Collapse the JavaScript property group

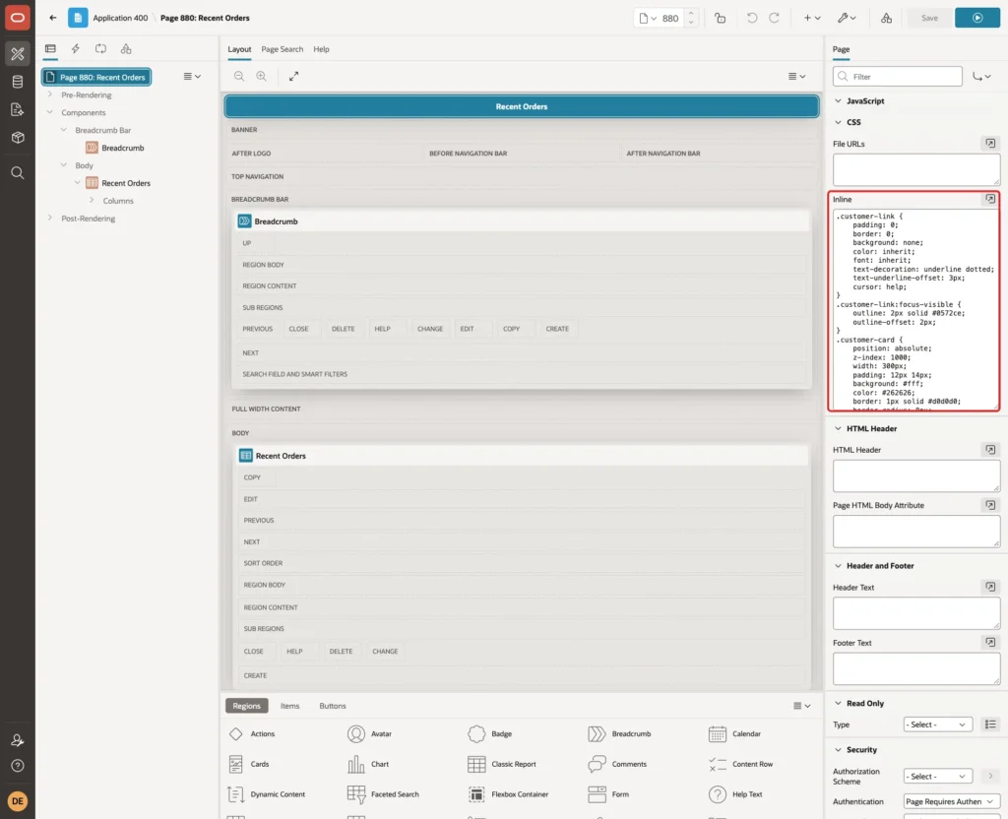pyautogui.click(x=838, y=101)
